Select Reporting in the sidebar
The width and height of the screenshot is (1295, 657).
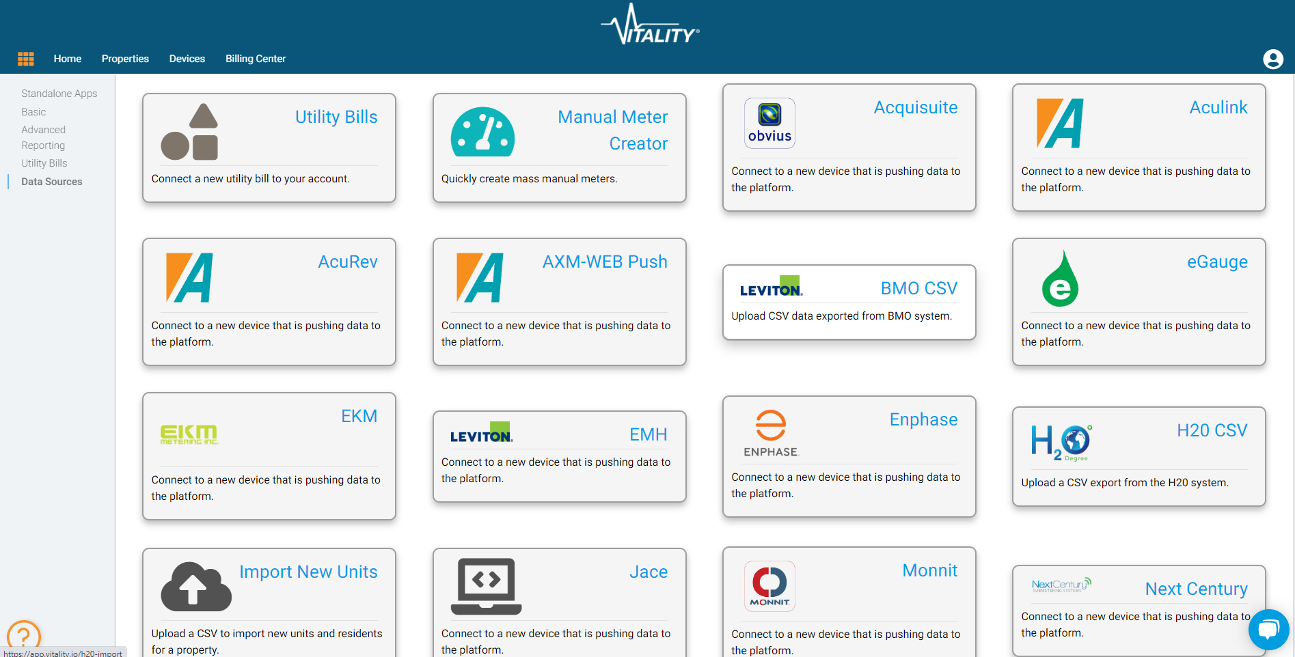pos(43,145)
